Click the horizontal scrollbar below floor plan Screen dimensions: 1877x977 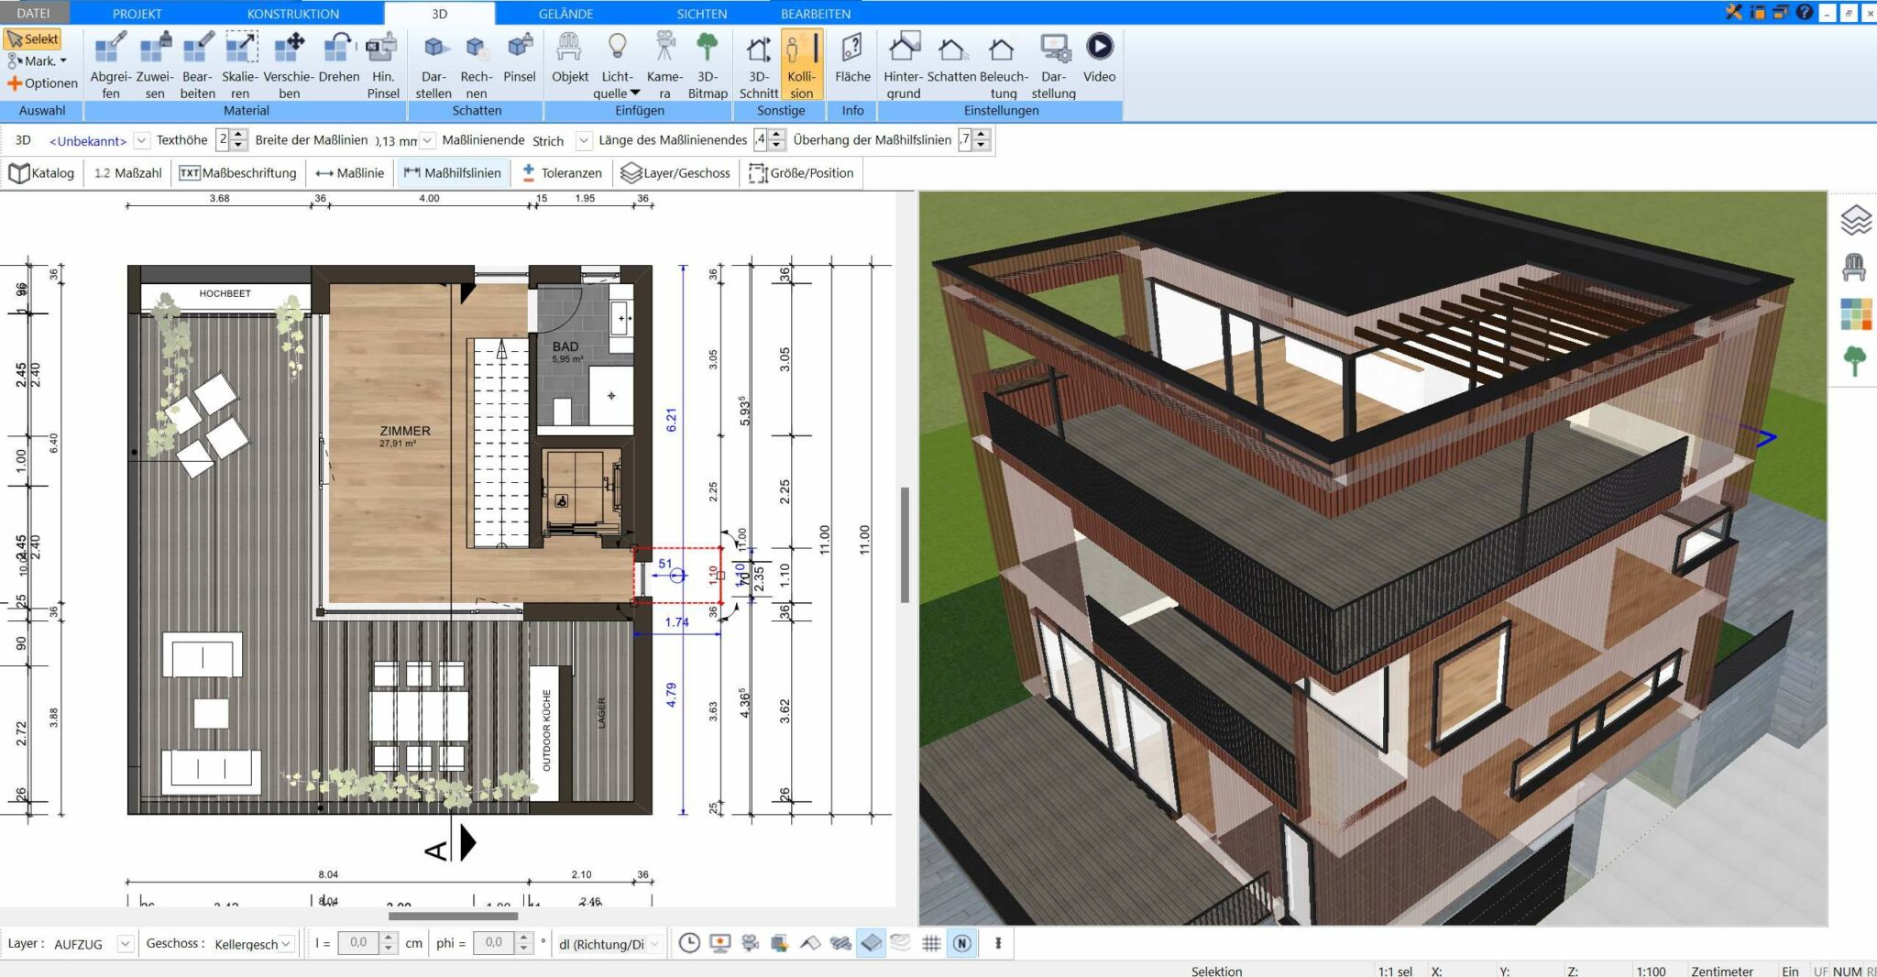(453, 916)
